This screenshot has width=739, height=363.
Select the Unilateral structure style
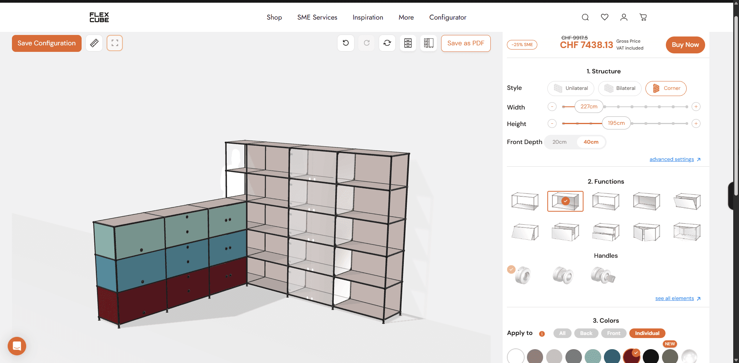(x=571, y=88)
